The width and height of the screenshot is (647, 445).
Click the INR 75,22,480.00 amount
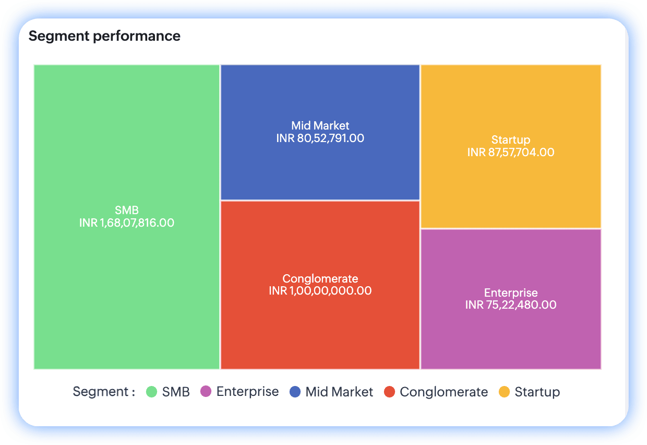pyautogui.click(x=510, y=305)
